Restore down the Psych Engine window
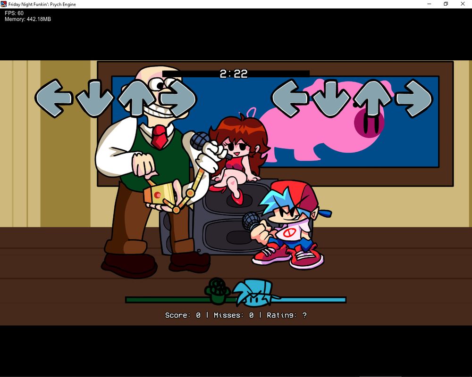This screenshot has height=377, width=472. 446,4
